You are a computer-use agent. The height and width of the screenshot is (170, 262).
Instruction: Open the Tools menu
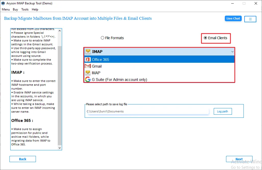pos(25,9)
